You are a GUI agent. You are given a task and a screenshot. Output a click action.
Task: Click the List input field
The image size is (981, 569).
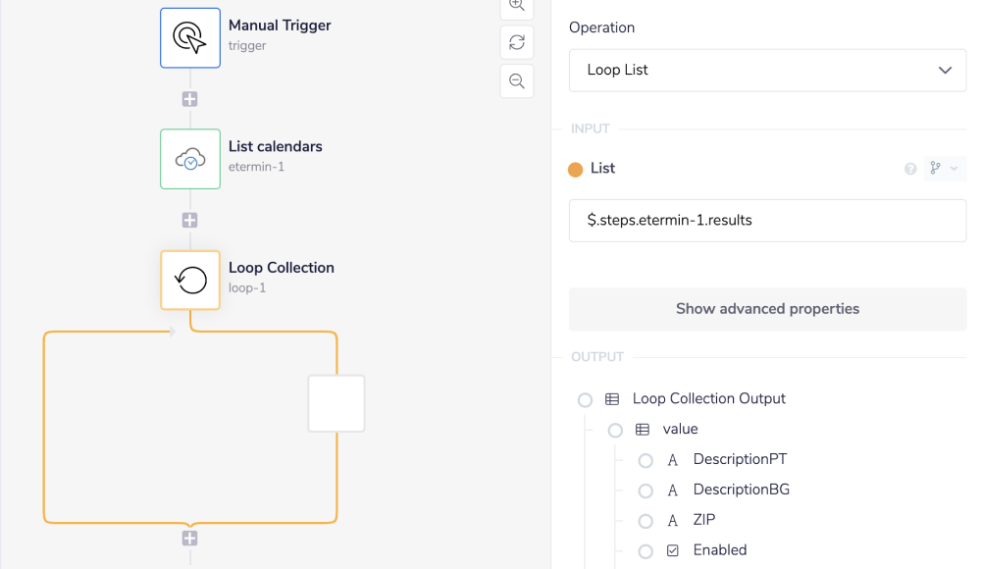click(x=767, y=221)
